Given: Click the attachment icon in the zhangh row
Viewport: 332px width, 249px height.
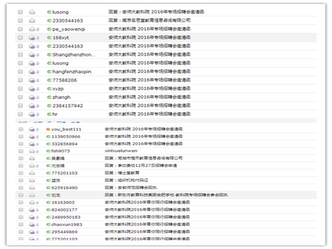Looking at the screenshot, I should (37, 97).
